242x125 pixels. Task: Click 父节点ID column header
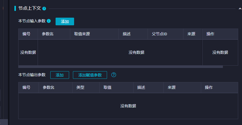[x=159, y=34]
